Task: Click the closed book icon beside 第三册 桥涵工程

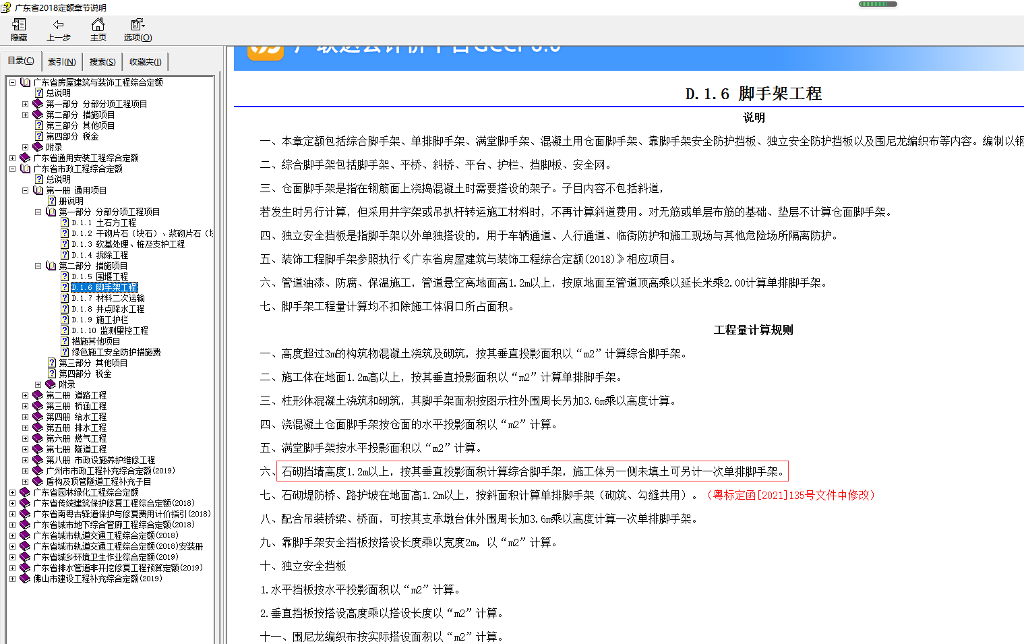Action: point(38,406)
